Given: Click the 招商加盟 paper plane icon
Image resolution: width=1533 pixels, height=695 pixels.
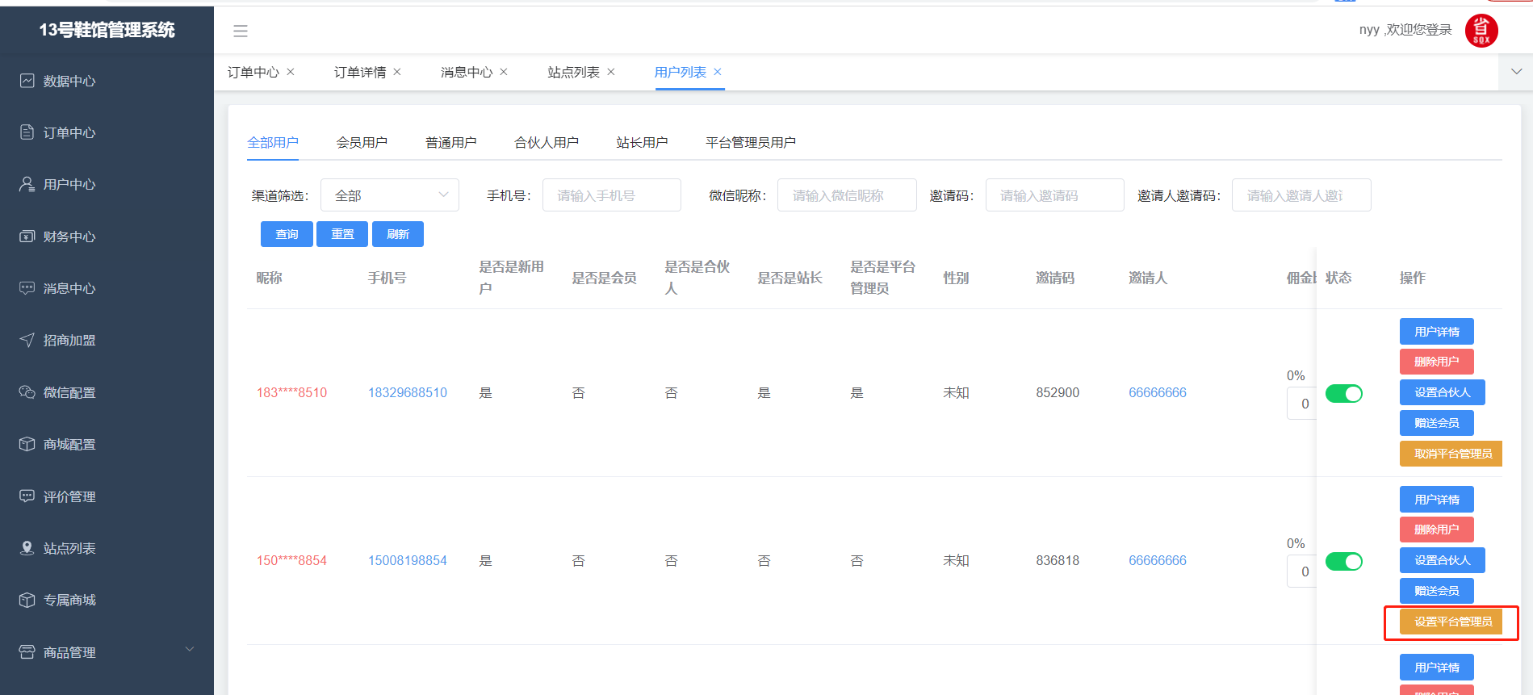Looking at the screenshot, I should tap(27, 340).
